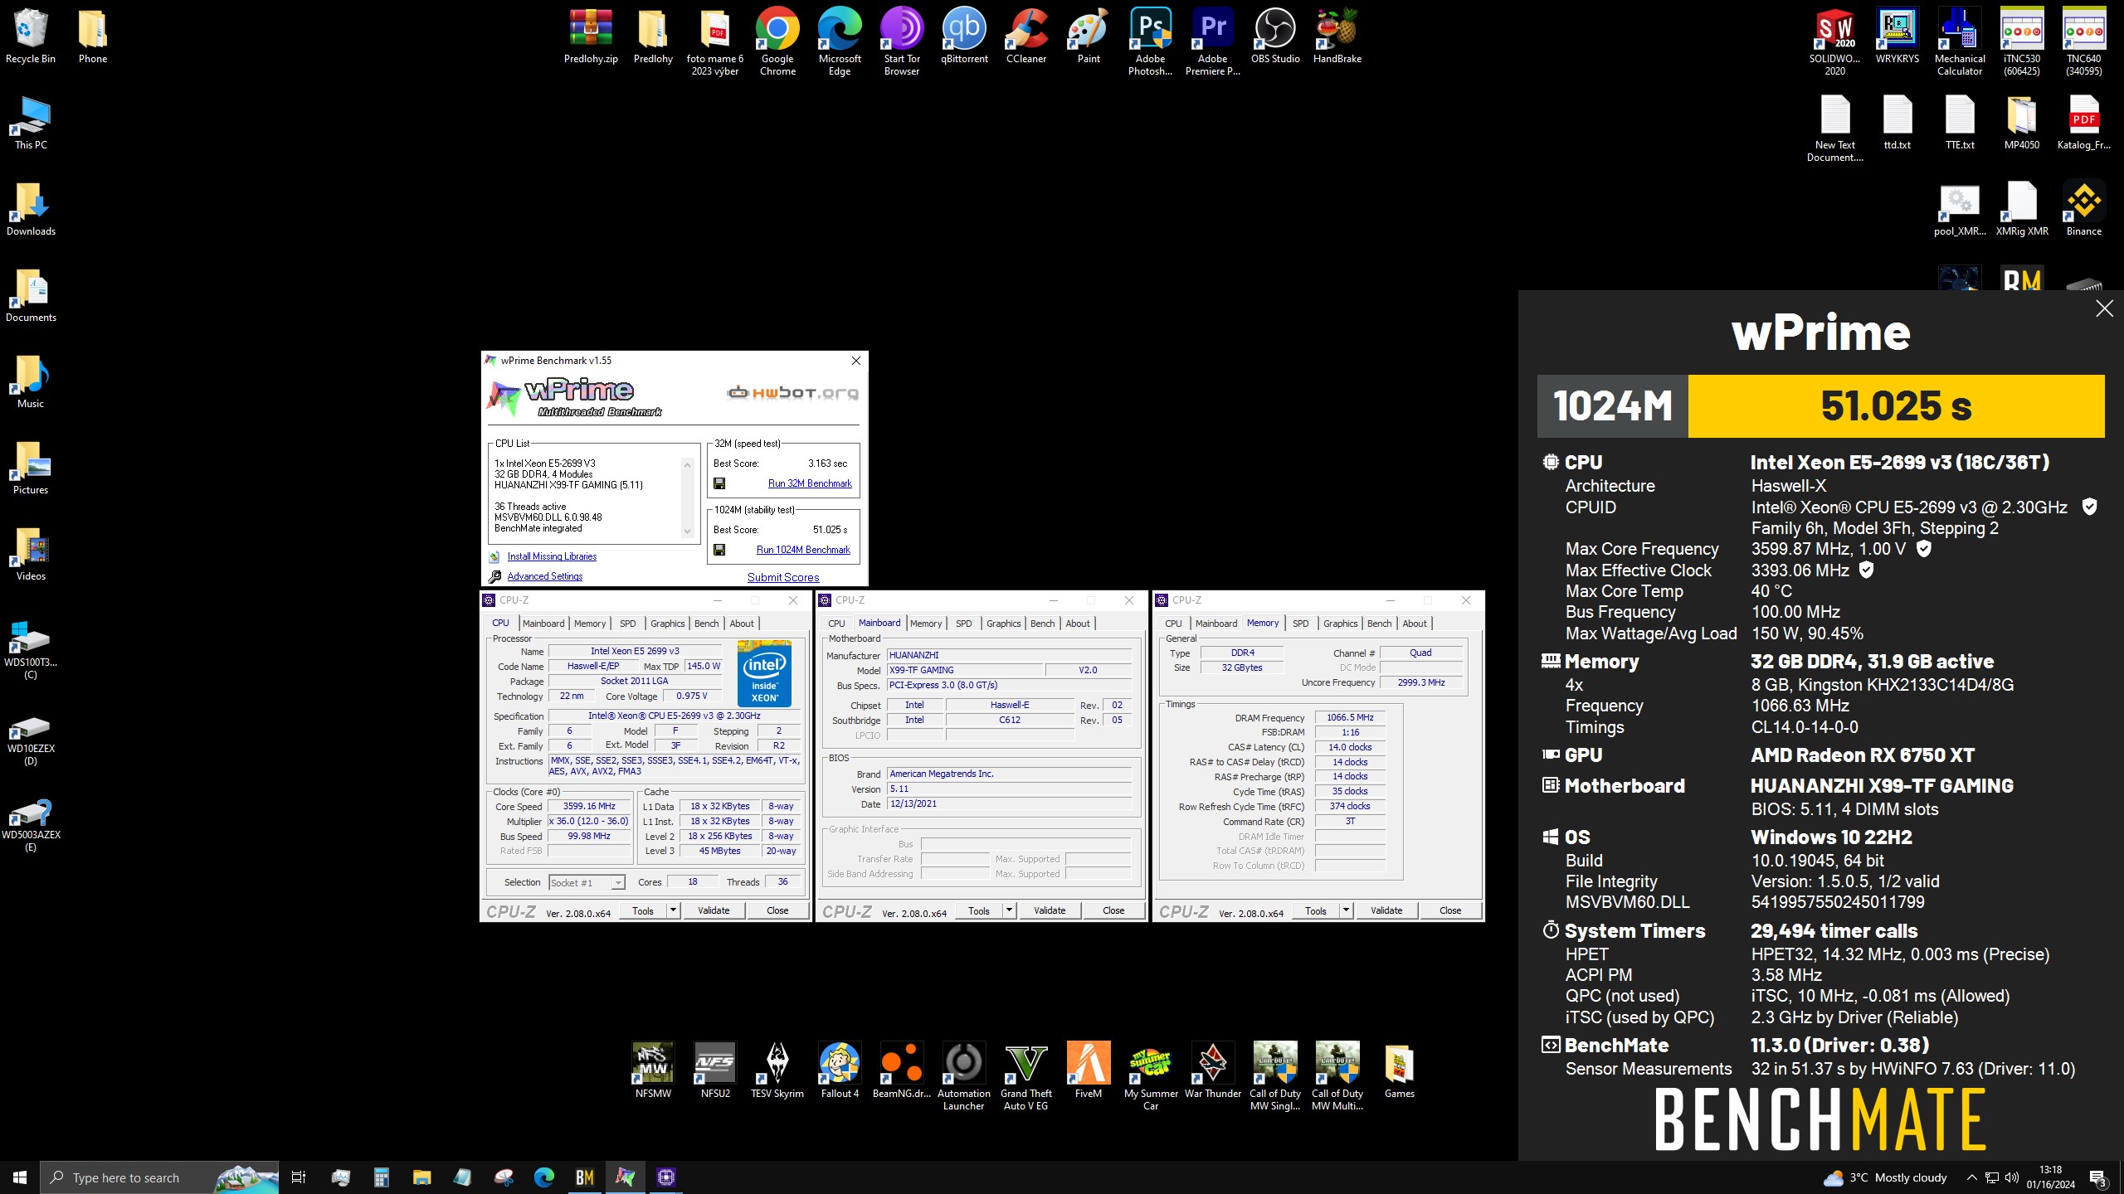This screenshot has height=1194, width=2124.
Task: Select Paint desktop shortcut
Action: click(1089, 36)
